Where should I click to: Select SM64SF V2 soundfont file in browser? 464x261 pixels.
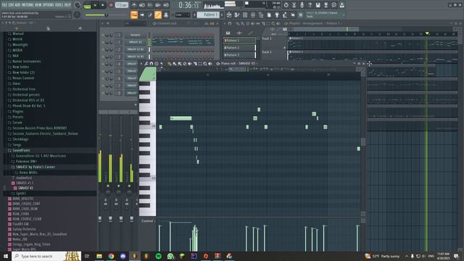coord(25,188)
